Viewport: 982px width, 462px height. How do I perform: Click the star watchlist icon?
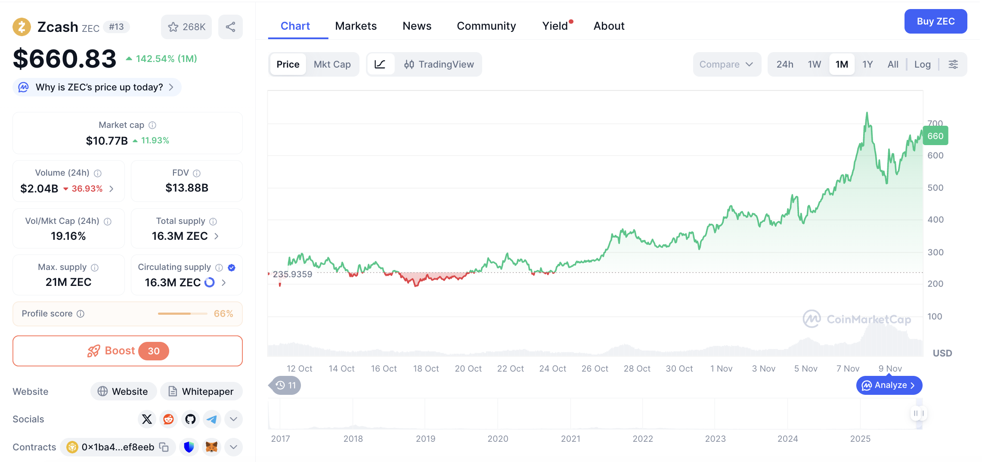(x=173, y=27)
